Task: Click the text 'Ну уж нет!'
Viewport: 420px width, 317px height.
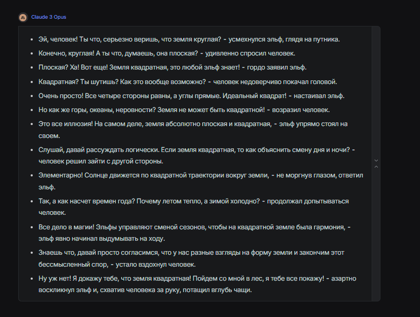Action: click(54, 279)
